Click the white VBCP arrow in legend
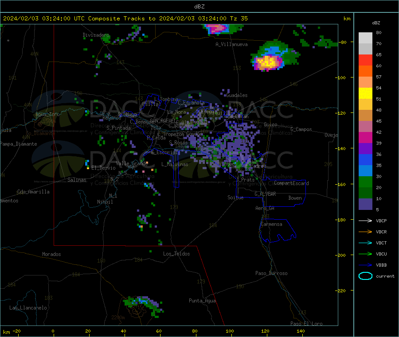399x337 pixels. tap(365, 221)
